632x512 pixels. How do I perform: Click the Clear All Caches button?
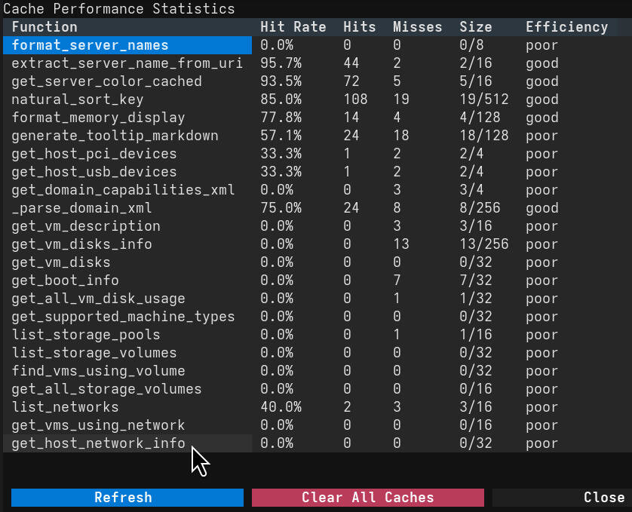(367, 498)
